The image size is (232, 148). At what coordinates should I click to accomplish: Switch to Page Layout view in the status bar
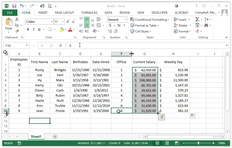pos(167,143)
